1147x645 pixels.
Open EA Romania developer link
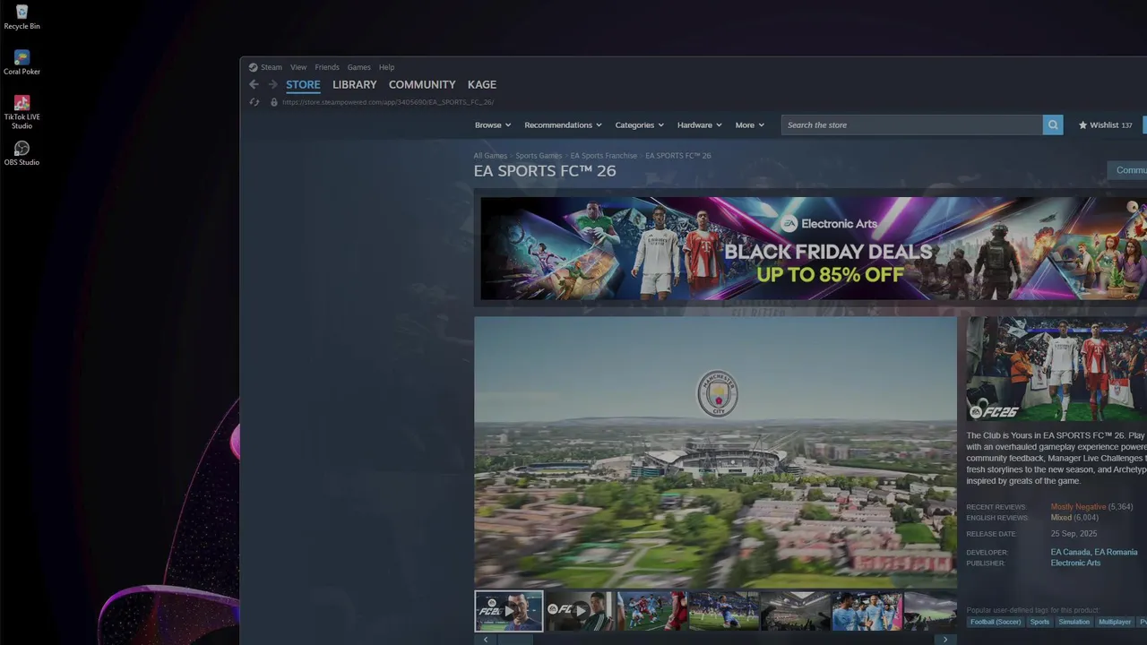click(1116, 553)
